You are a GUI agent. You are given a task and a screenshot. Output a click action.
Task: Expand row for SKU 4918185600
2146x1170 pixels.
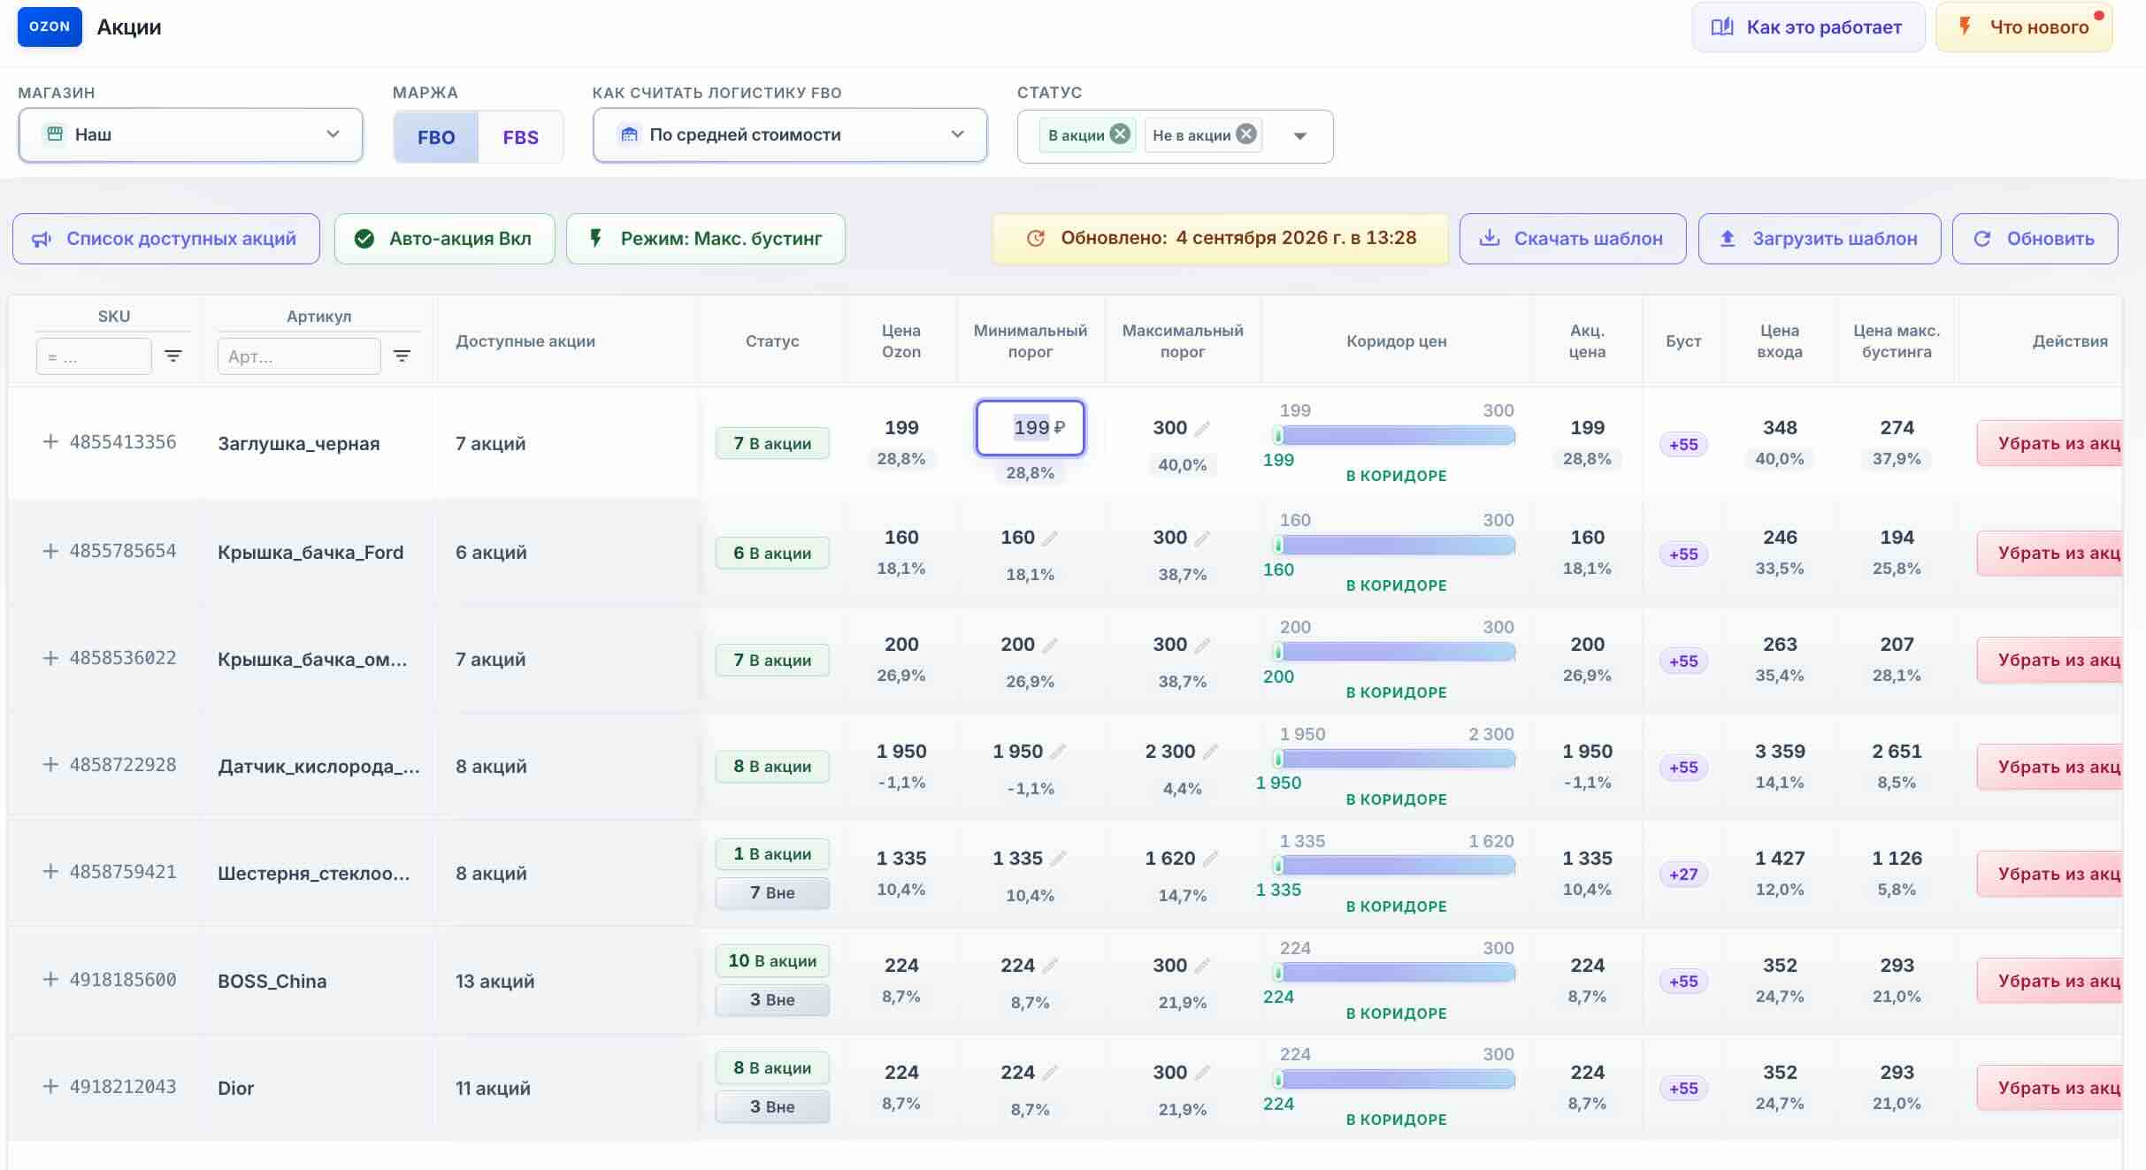pyautogui.click(x=50, y=980)
